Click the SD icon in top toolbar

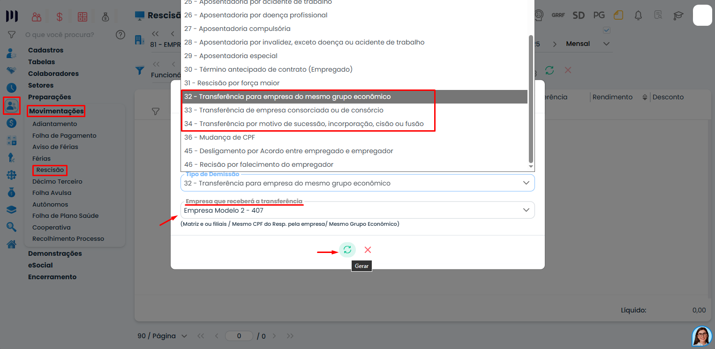(579, 15)
